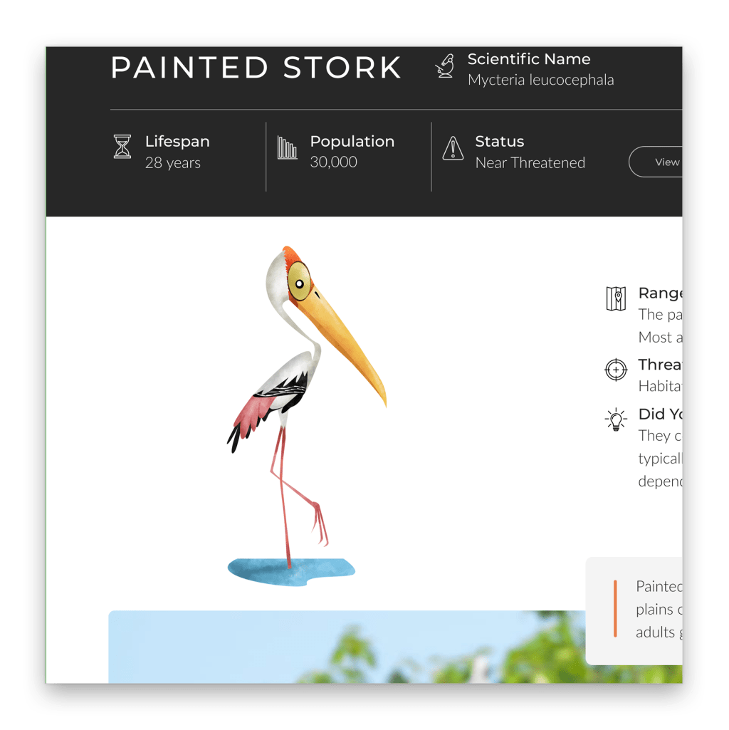Click the warning triangle Status icon
Image resolution: width=729 pixels, height=730 pixels.
pyautogui.click(x=453, y=148)
